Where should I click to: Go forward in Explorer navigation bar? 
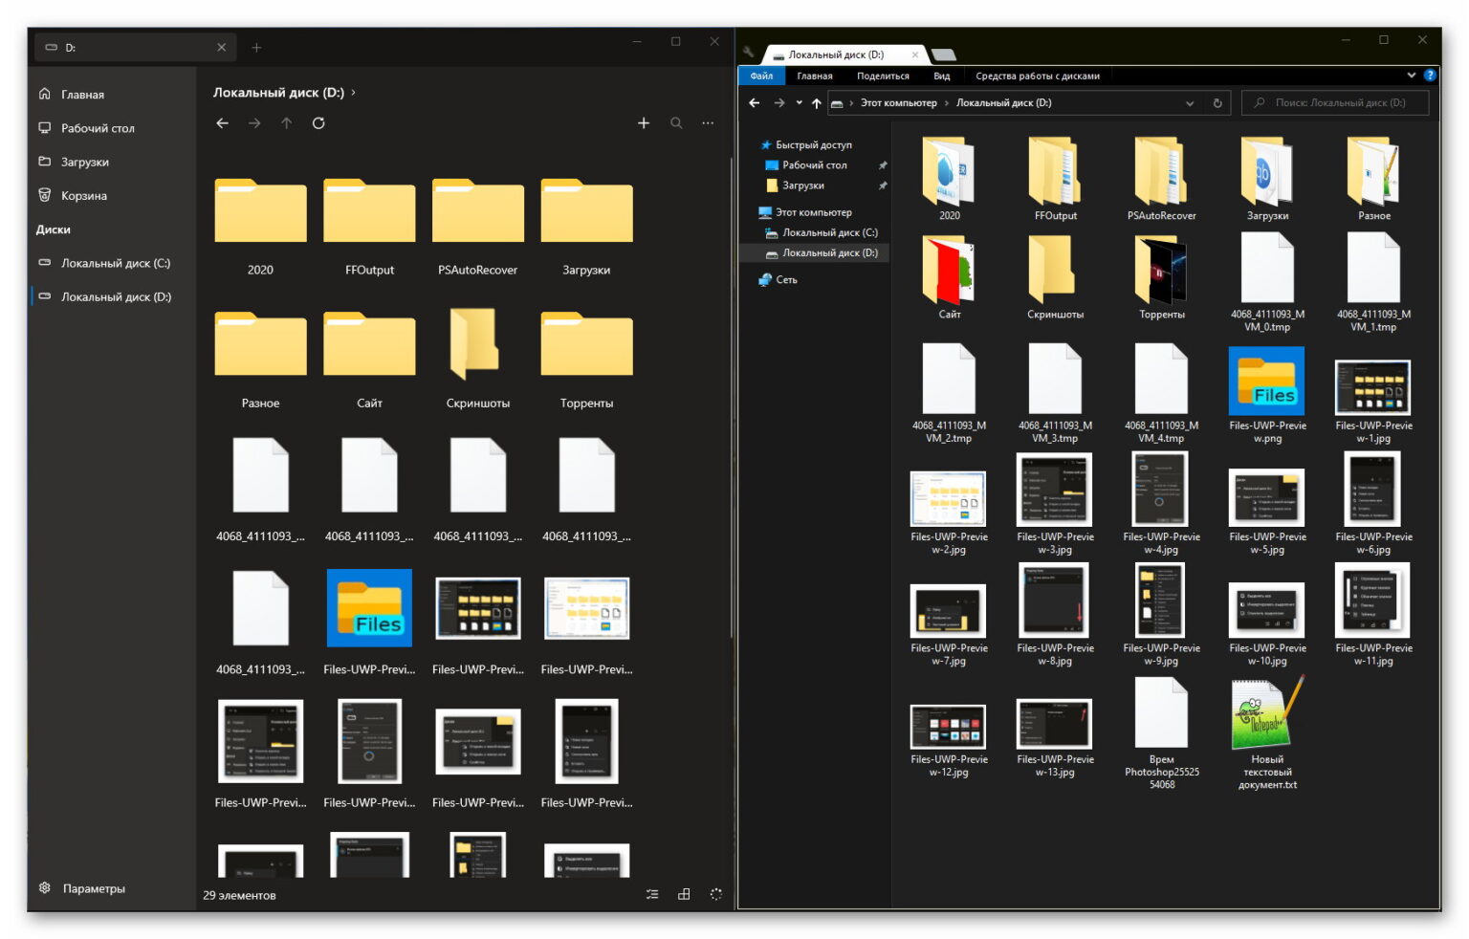pyautogui.click(x=778, y=103)
